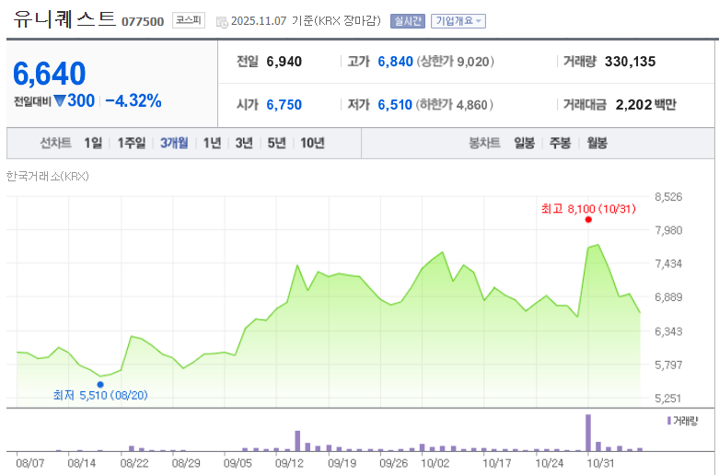Click the purple 거래량 legend marker
The image size is (719, 475).
[x=669, y=421]
